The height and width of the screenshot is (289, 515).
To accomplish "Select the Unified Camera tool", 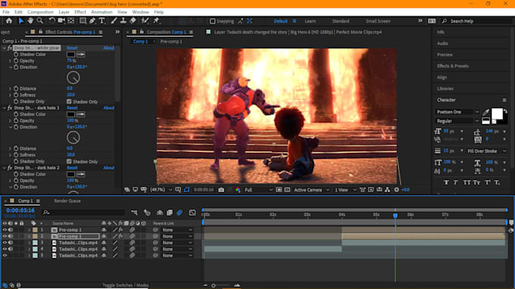I will tap(61, 21).
